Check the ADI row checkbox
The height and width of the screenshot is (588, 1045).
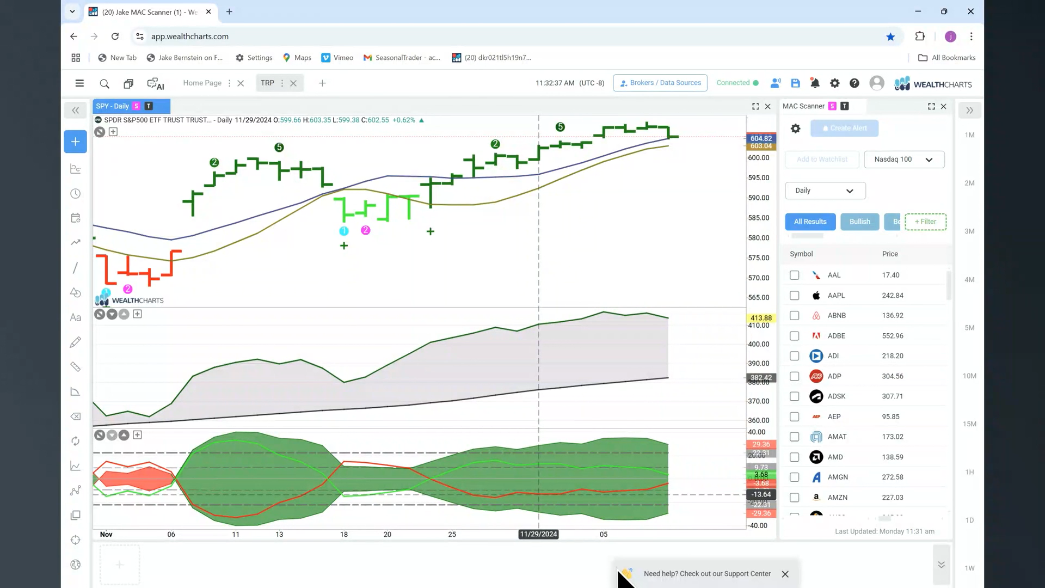click(795, 356)
